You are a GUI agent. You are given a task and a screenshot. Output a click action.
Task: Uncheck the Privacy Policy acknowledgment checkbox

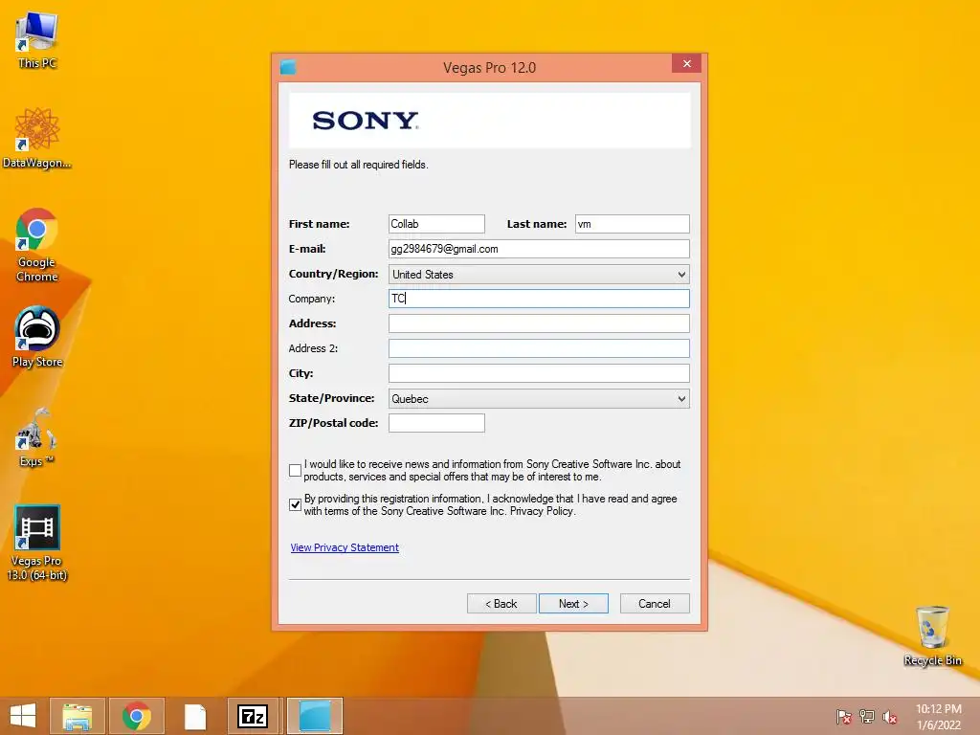coord(295,504)
